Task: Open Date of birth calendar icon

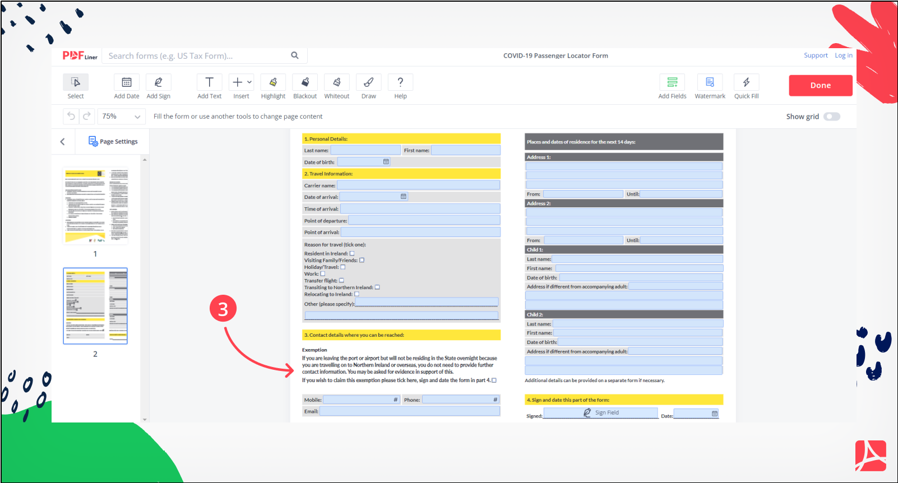Action: click(386, 161)
